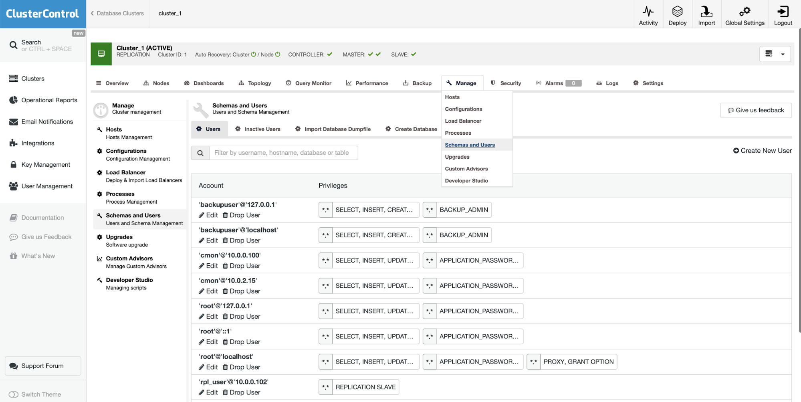Viewport: 801px width, 402px height.
Task: Click Drop User for 'rpl_user'@'10.0.0.102'
Action: point(242,392)
